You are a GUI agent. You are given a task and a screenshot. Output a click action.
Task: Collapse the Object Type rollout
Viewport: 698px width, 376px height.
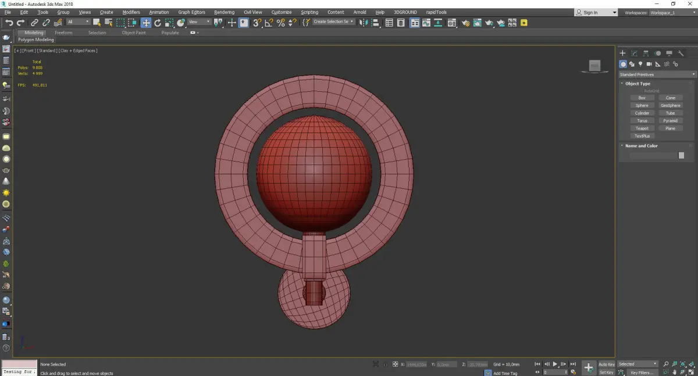coord(638,84)
